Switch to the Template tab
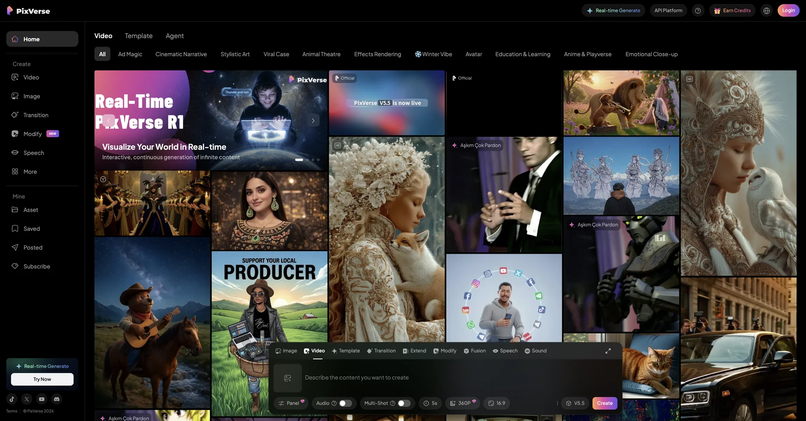This screenshot has height=421, width=806. click(x=139, y=36)
